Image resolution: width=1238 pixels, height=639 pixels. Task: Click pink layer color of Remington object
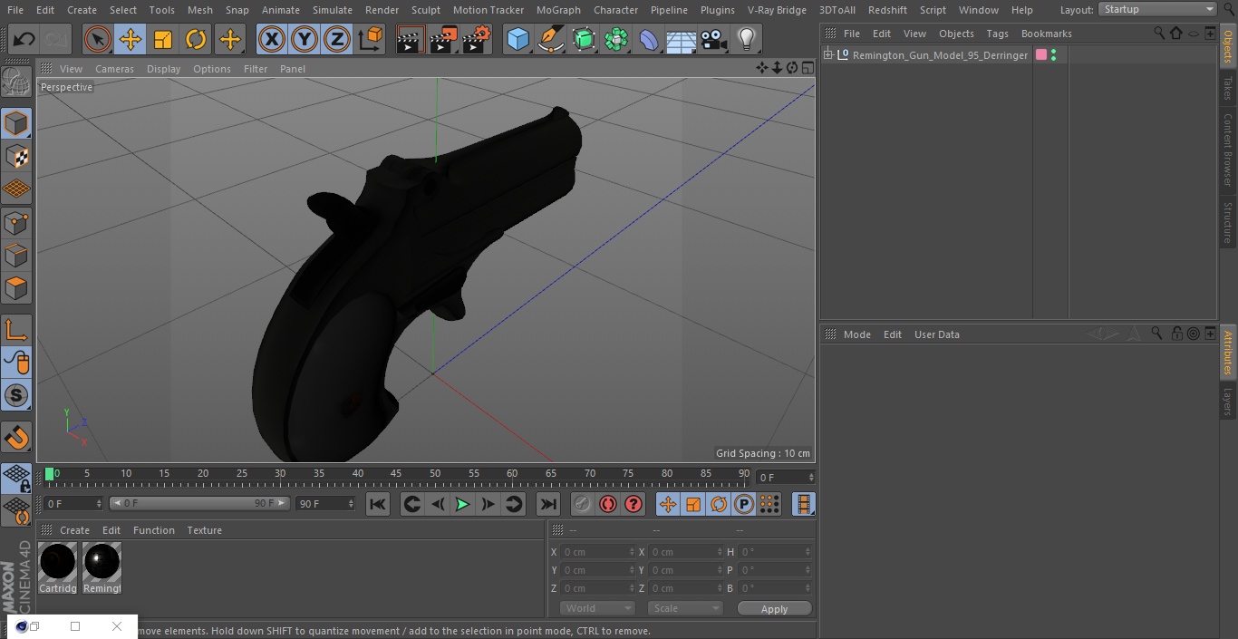point(1041,55)
